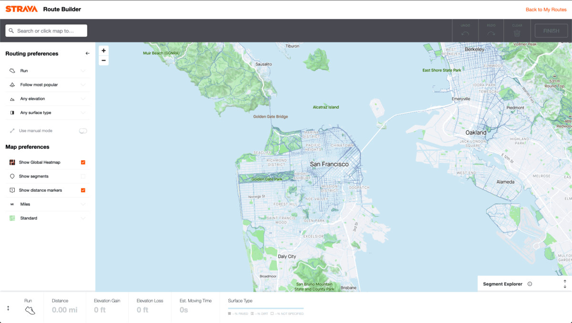Click the Redo arrow icon

pos(491,33)
